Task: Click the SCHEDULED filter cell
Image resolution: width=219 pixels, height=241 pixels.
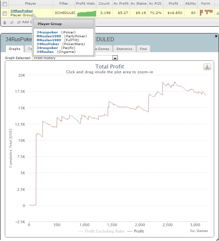Action: point(65,13)
